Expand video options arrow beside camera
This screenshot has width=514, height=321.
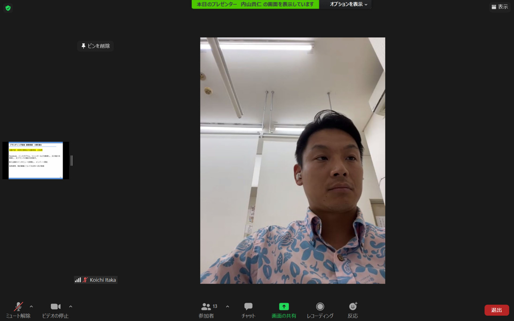(71, 306)
